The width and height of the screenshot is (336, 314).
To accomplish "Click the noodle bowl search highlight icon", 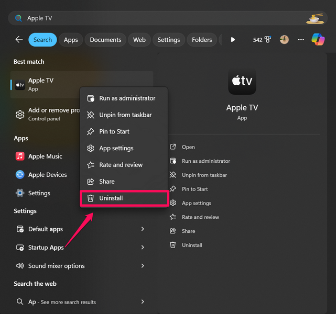I will [315, 18].
